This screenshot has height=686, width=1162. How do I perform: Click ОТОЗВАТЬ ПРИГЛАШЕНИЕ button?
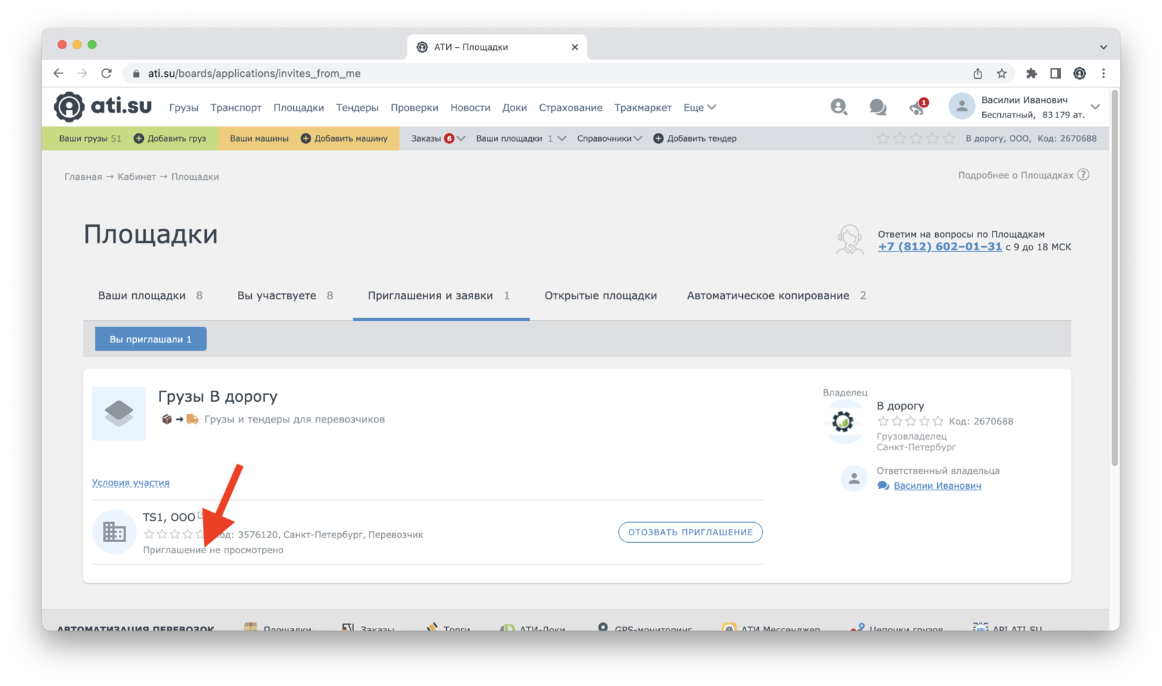coord(690,532)
